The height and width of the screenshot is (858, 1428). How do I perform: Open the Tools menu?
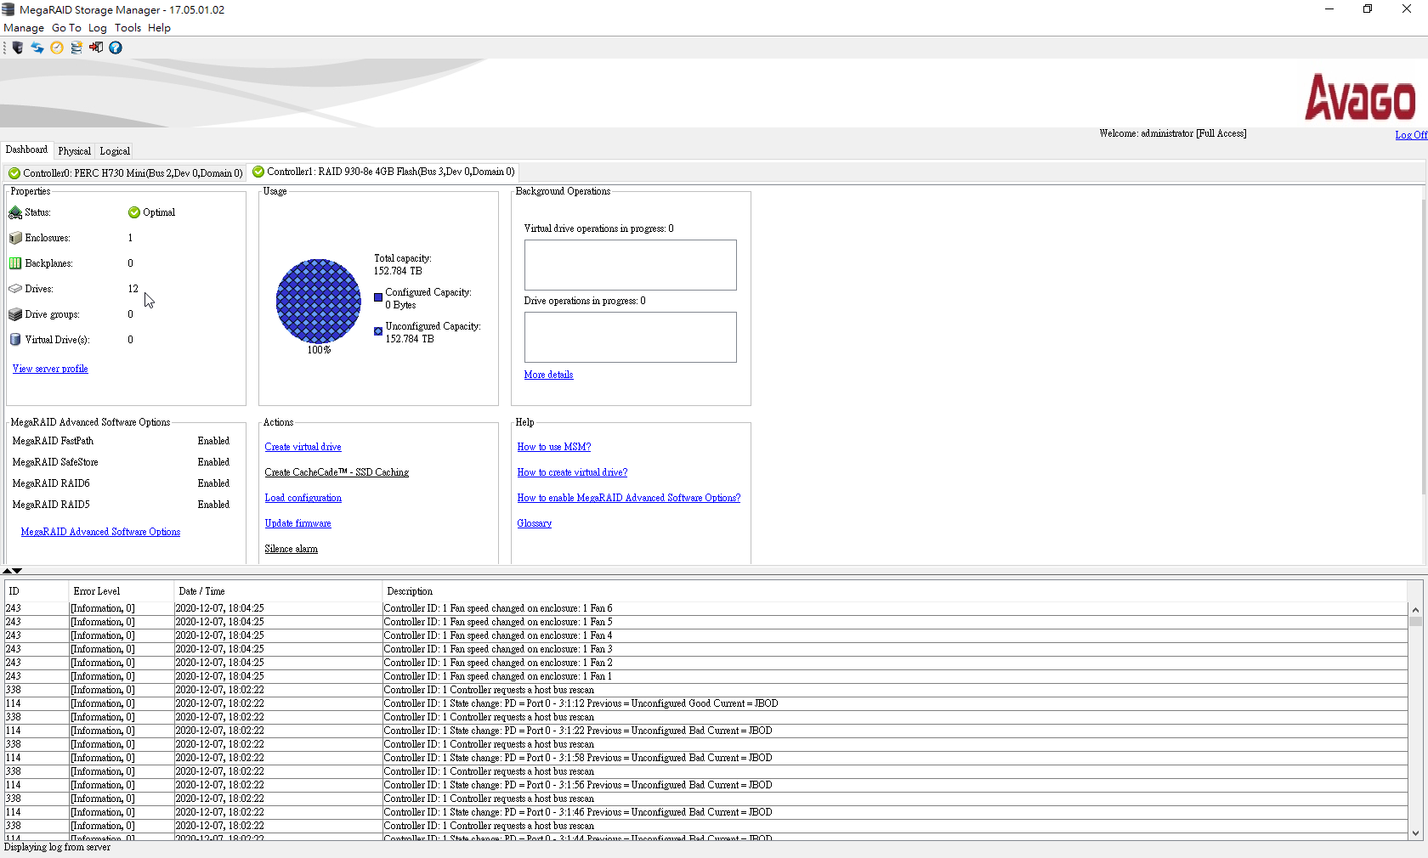click(x=127, y=28)
